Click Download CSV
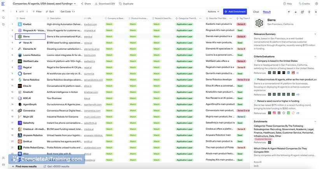 pos(105,3)
